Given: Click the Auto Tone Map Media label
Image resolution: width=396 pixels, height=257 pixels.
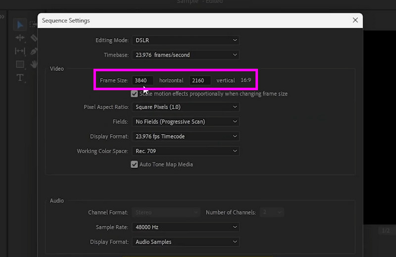Looking at the screenshot, I should (166, 164).
